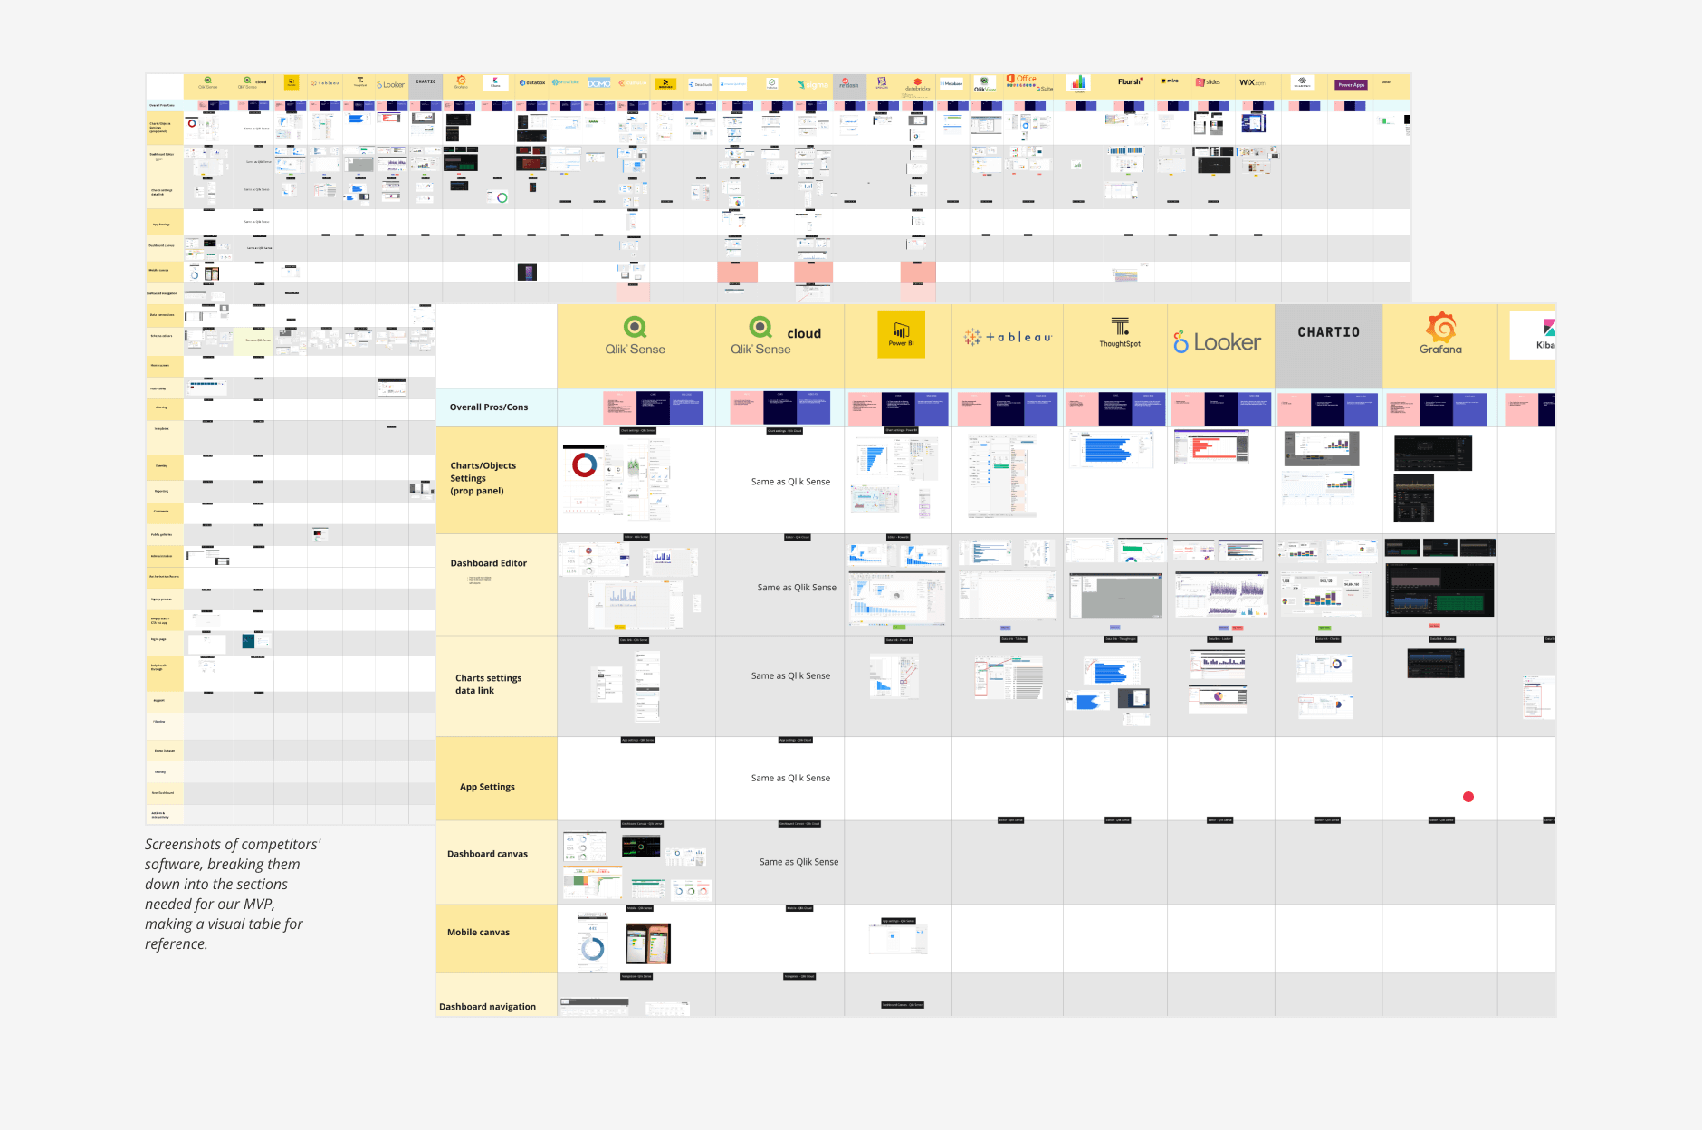Viewport: 1702px width, 1130px height.
Task: Click 'Same as Qlik Sense' in Charts settings data link row
Action: [x=790, y=675]
